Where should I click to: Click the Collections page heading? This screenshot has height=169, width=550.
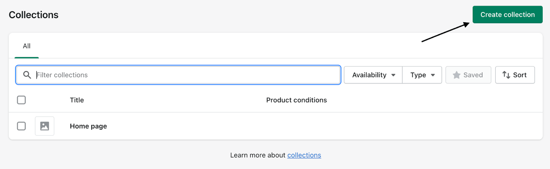[x=34, y=15]
